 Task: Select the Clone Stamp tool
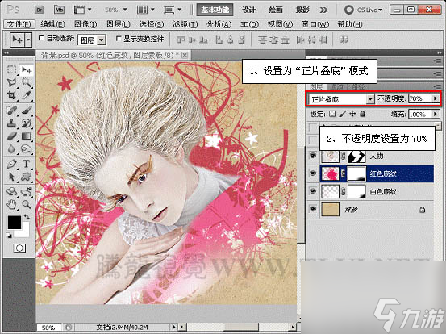click(x=11, y=123)
